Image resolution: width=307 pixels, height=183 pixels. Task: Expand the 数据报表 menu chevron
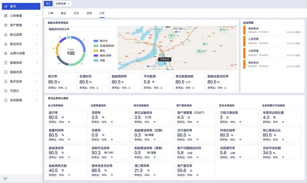37,63
